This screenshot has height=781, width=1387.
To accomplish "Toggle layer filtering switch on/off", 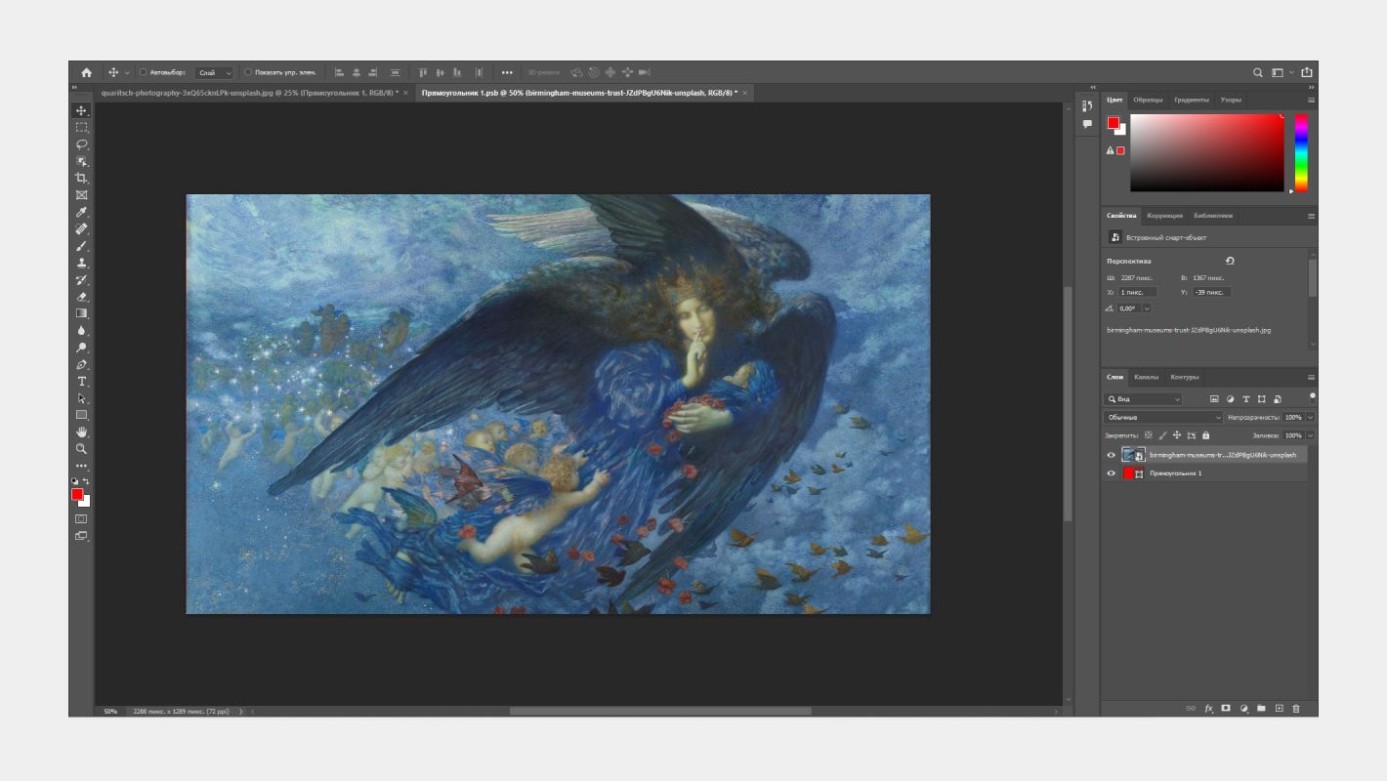I will coord(1312,396).
